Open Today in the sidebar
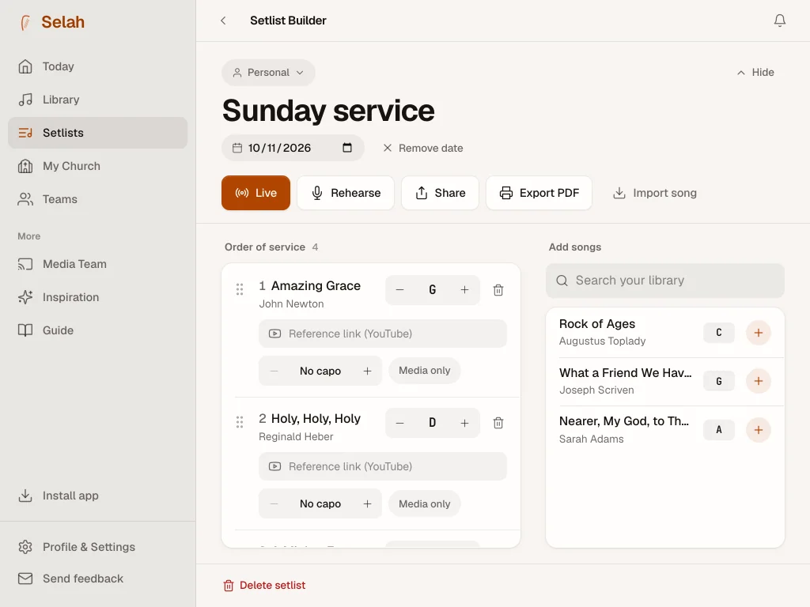 coord(97,66)
